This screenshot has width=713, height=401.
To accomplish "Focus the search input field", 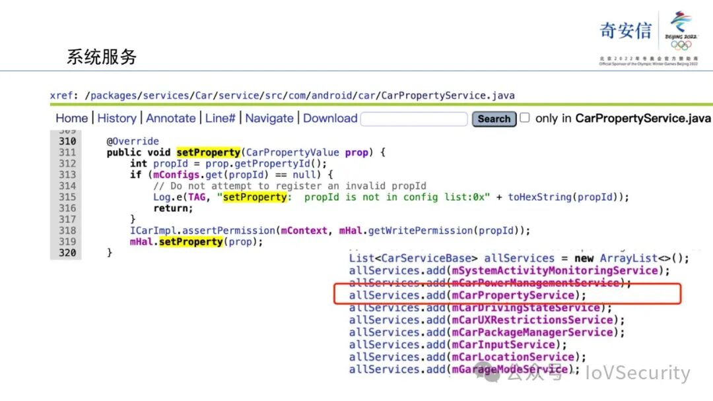I will 414,119.
